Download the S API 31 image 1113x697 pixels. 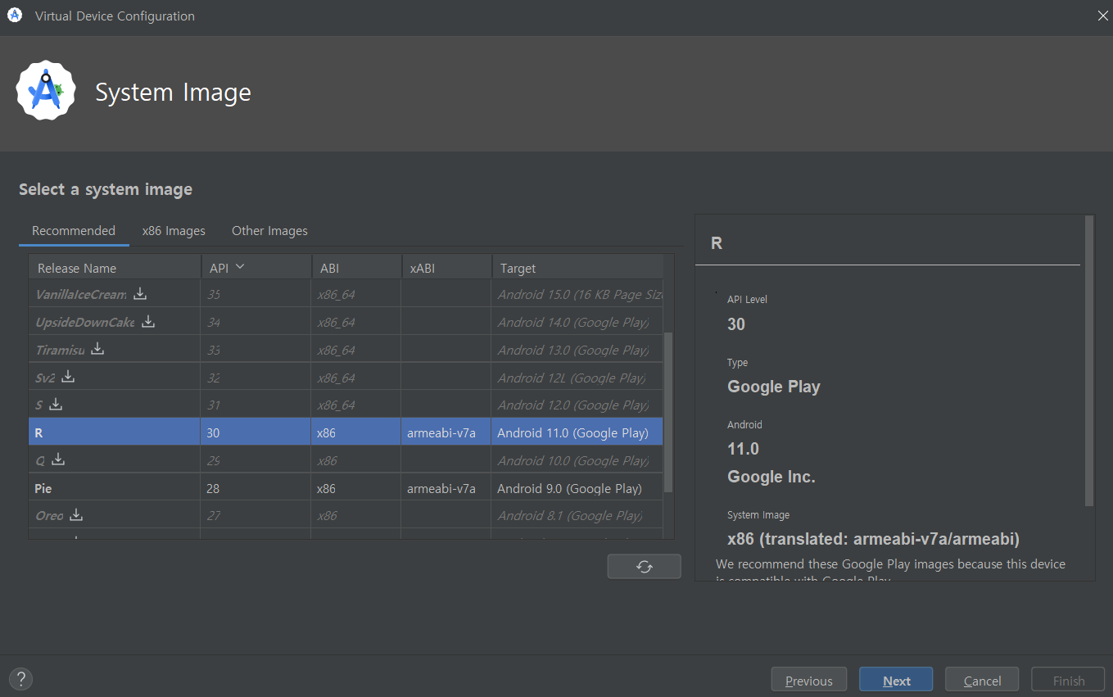56,404
